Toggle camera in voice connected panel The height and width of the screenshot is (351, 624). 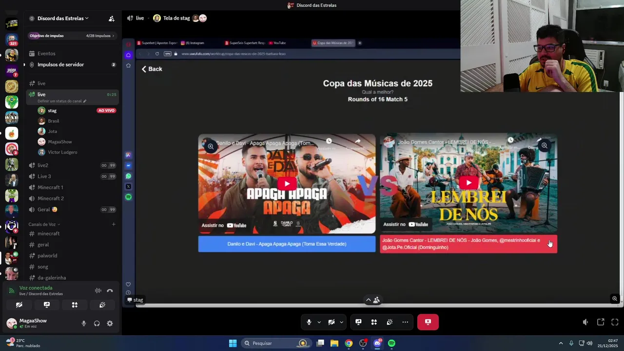[x=19, y=305]
